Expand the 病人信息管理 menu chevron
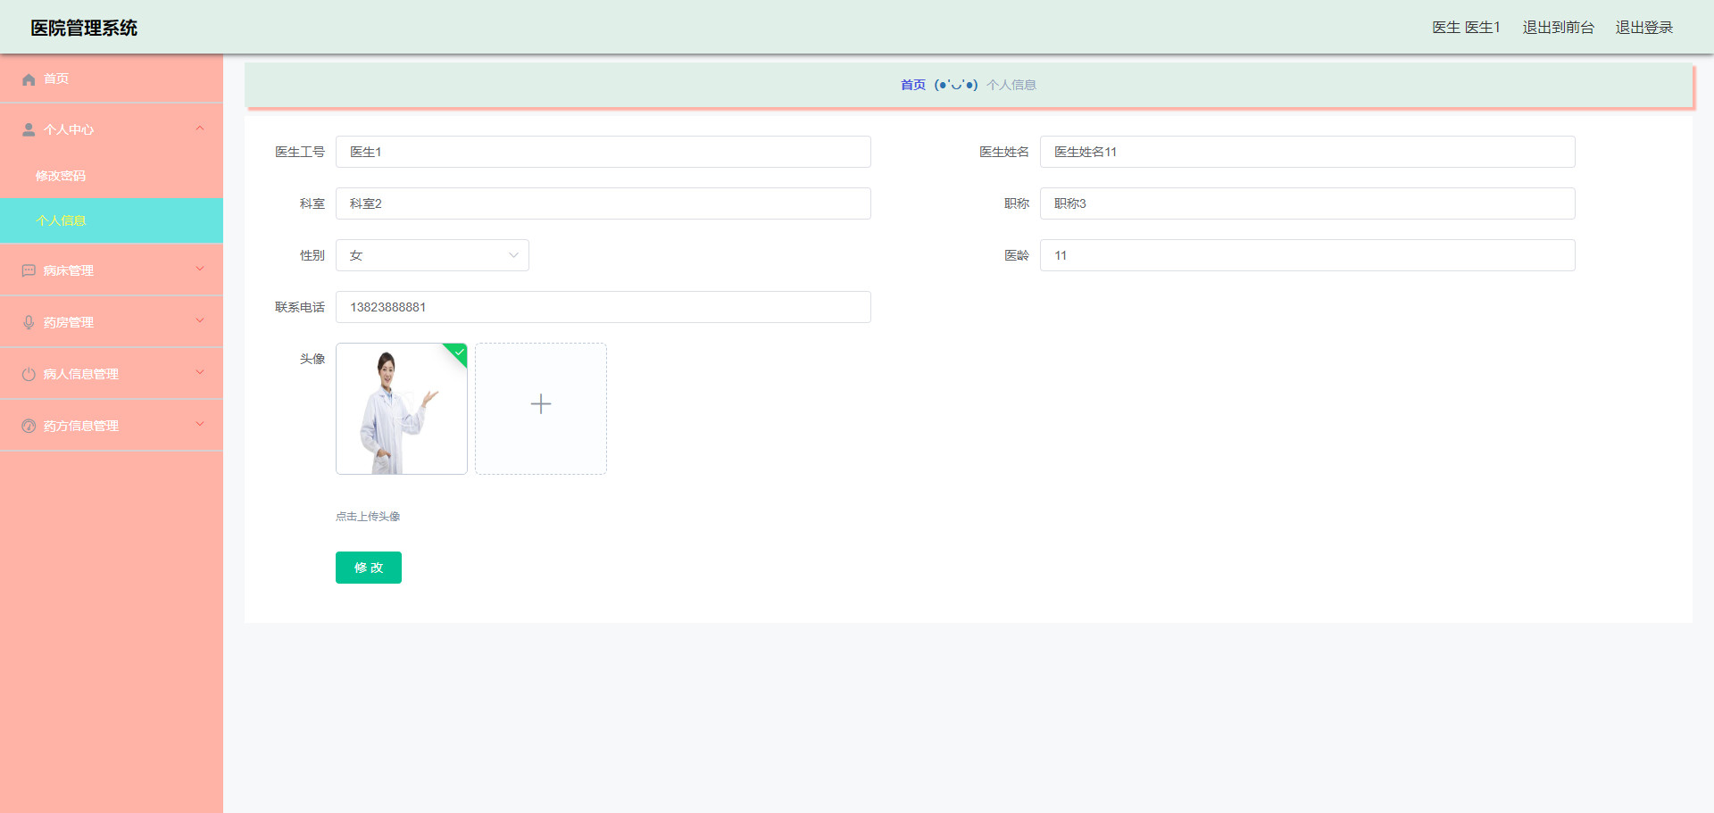The height and width of the screenshot is (813, 1714). coord(200,372)
